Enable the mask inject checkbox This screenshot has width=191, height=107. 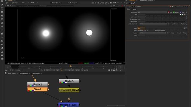point(170,33)
